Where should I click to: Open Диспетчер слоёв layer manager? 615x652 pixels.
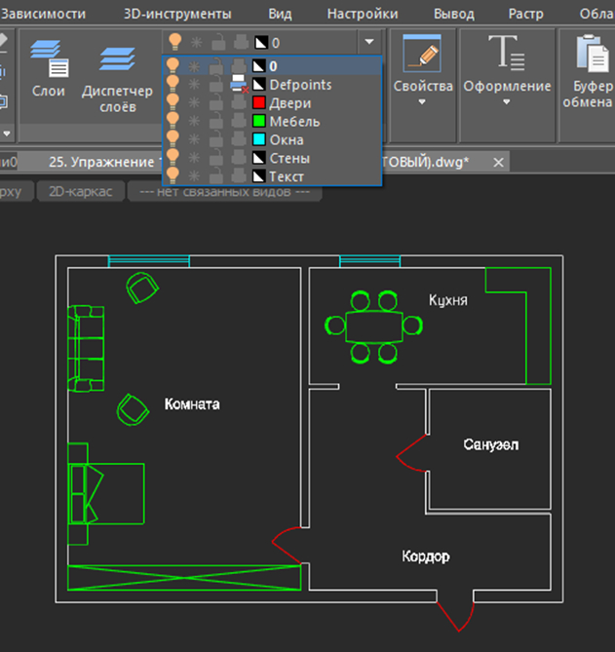coord(116,60)
